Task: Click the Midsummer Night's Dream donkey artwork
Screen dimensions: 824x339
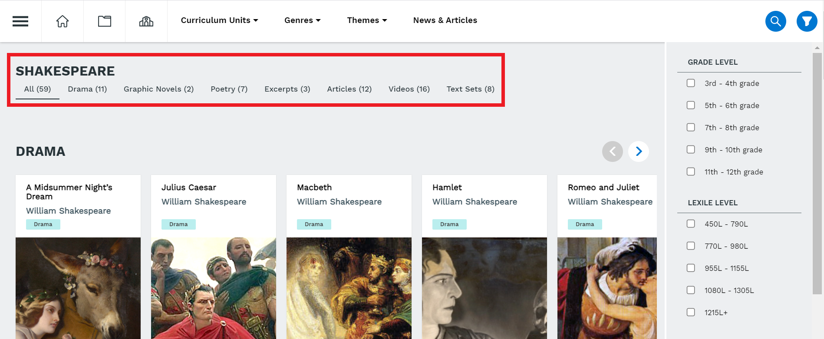Action: click(78, 288)
